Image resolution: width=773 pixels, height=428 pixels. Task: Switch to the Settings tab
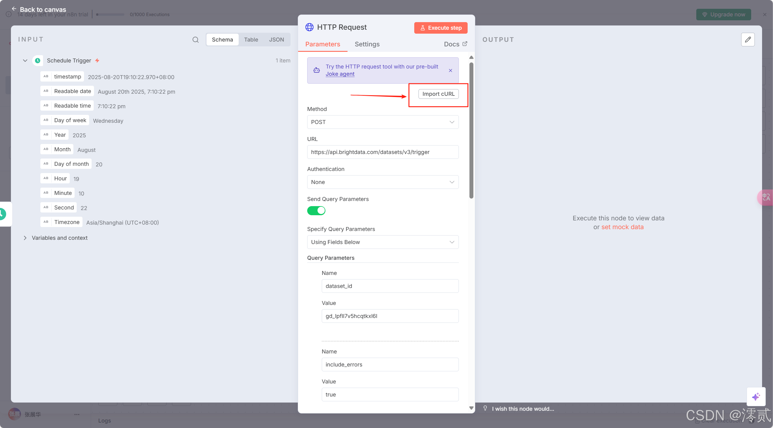point(367,44)
